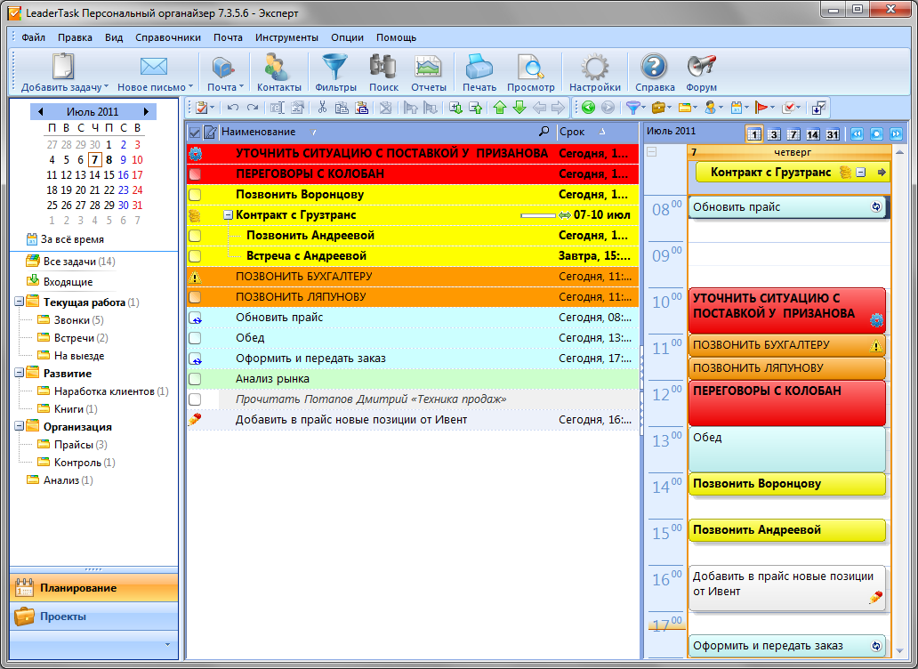Click the Печать printer icon
This screenshot has width=918, height=669.
pos(479,66)
